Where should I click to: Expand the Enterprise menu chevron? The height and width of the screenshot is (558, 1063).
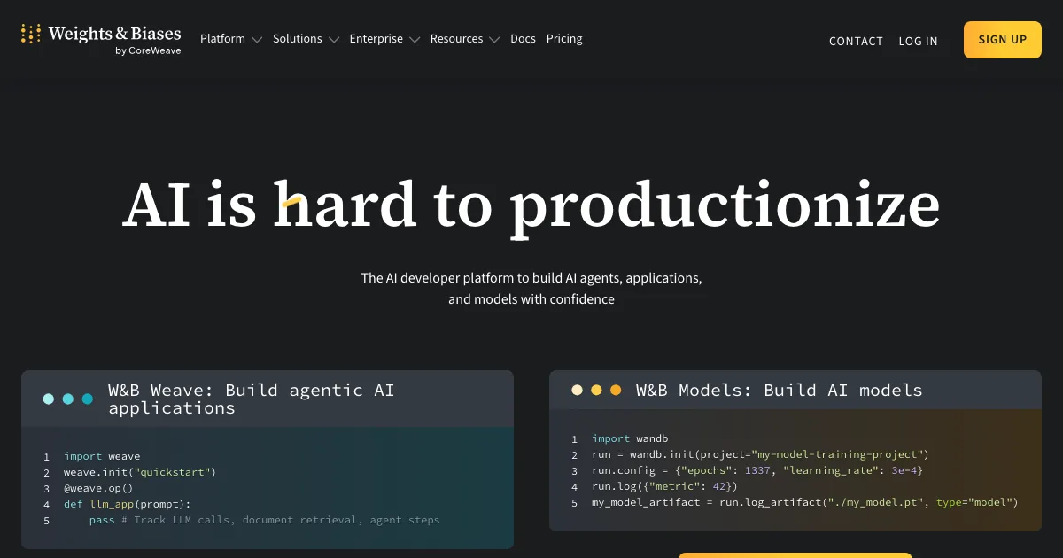click(x=415, y=40)
